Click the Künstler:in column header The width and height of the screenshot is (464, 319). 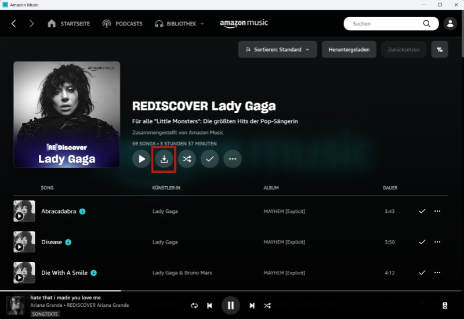166,188
